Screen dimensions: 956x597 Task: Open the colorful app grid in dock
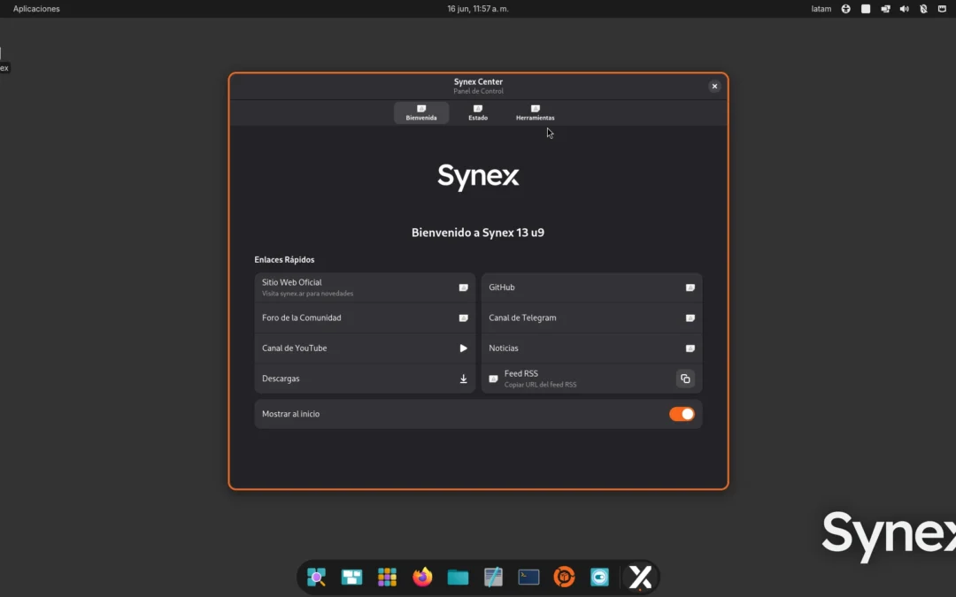coord(387,577)
